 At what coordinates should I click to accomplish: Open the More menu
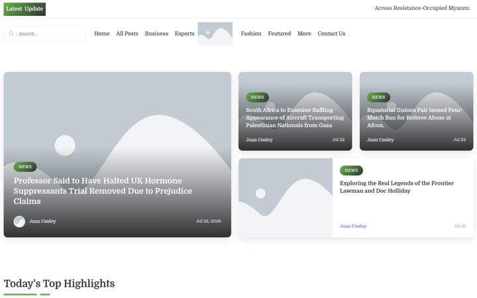(x=304, y=34)
